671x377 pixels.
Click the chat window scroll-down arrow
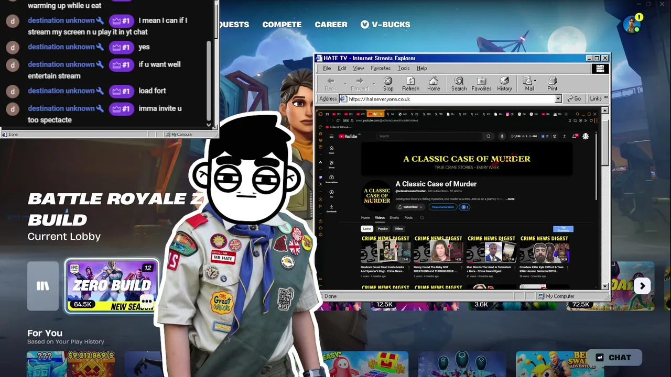coord(209,125)
